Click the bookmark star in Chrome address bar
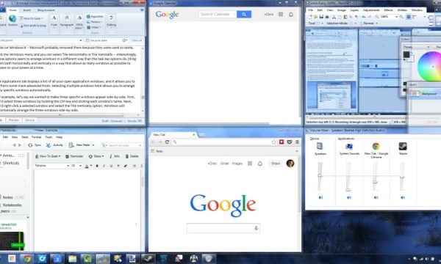Screen dimensions: 441x264 pyautogui.click(x=273, y=142)
